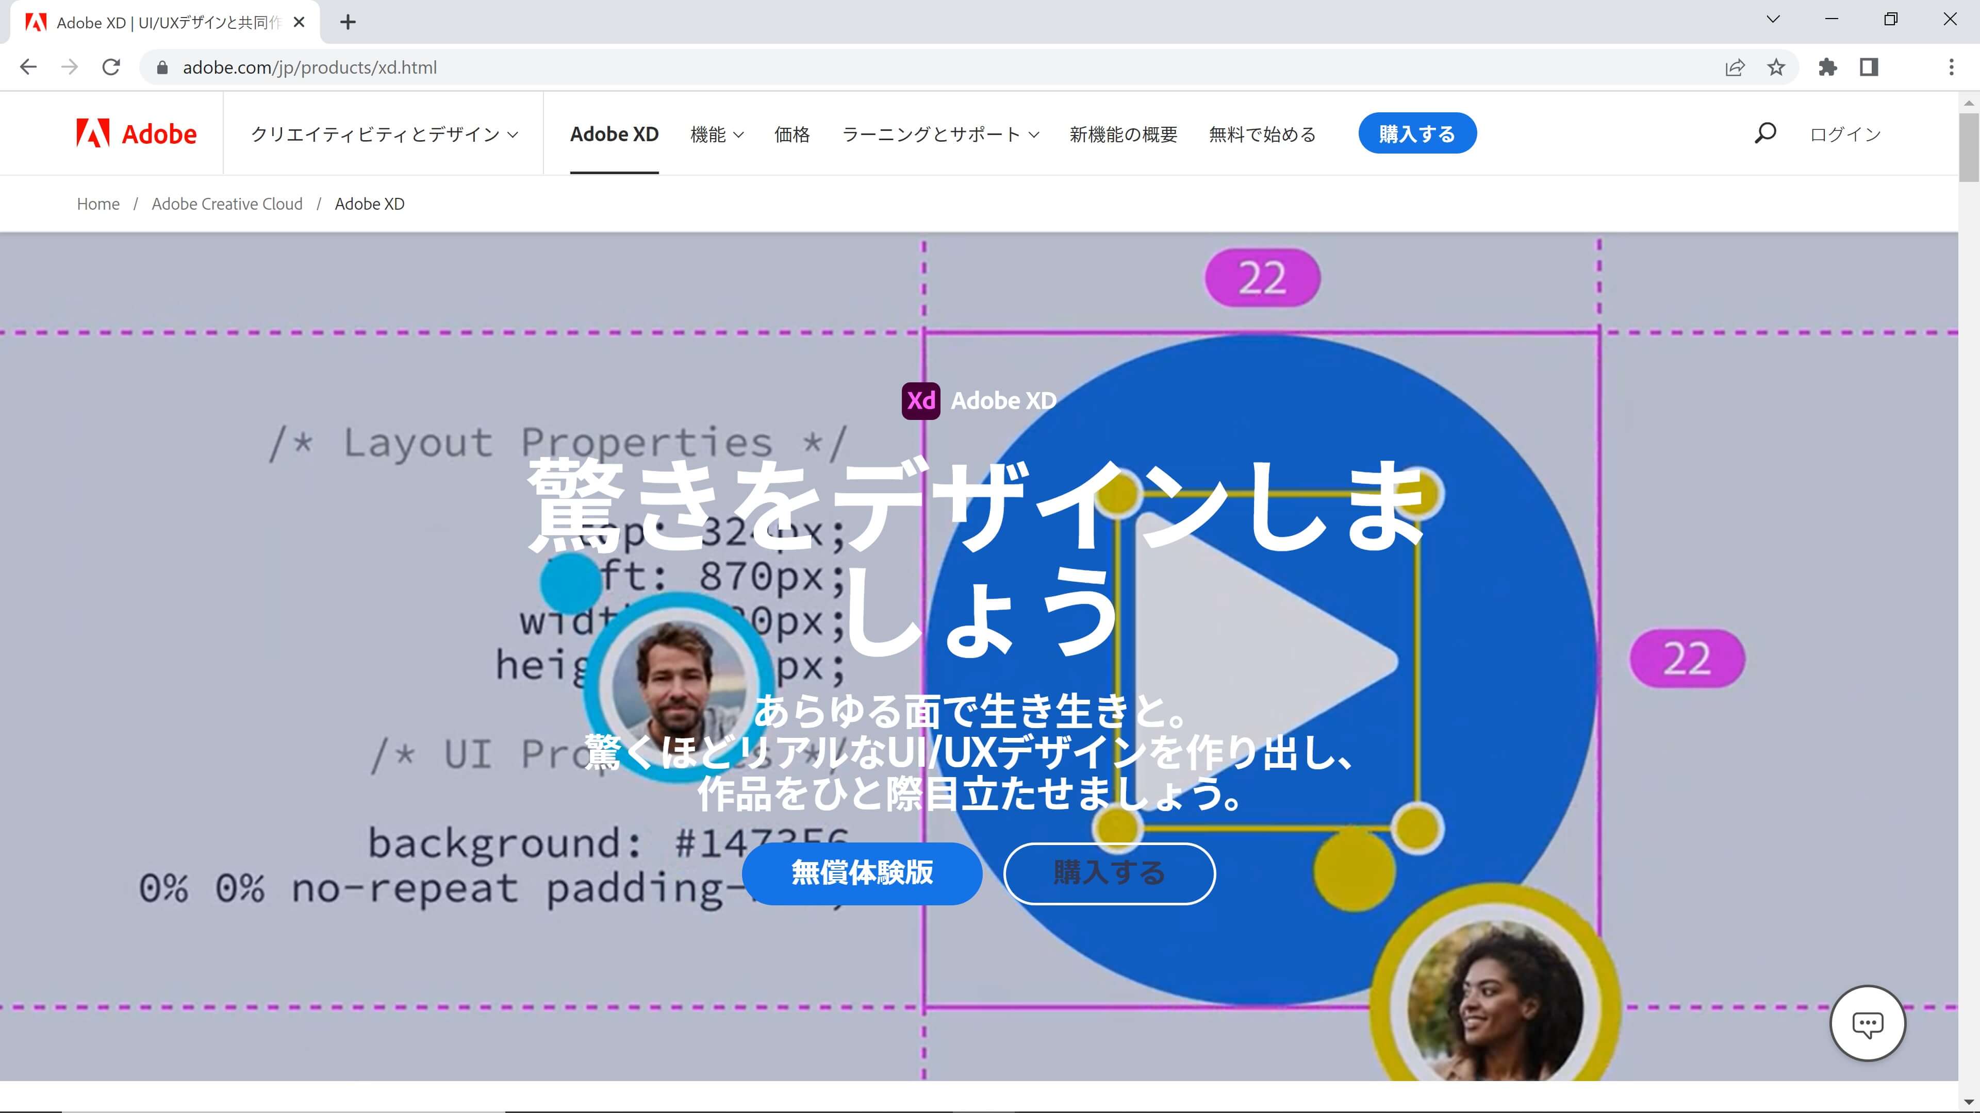Click the Adobe XD breadcrumb text
The height and width of the screenshot is (1113, 1980).
370,204
